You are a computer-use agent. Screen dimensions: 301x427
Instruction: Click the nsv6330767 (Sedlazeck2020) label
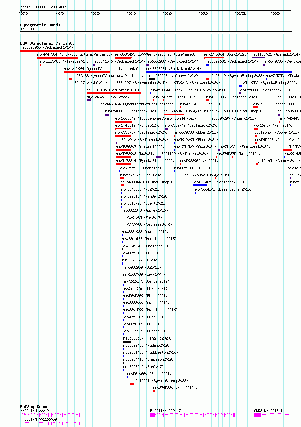coord(141,132)
